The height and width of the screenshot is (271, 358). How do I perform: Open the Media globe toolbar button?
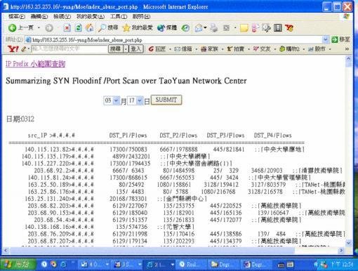tap(167, 28)
